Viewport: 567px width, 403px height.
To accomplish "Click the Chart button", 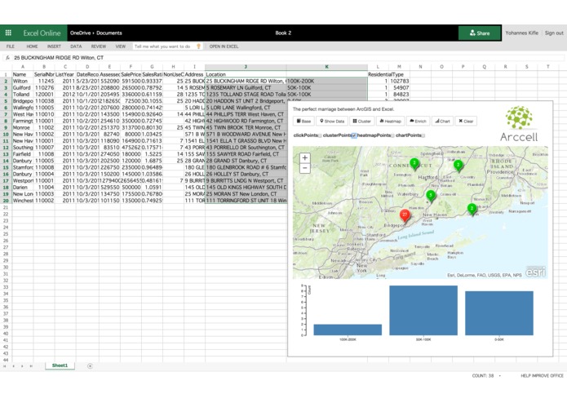I will coord(443,121).
